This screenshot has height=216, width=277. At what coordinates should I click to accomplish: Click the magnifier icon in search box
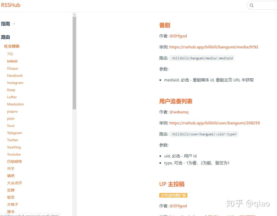coord(252,6)
